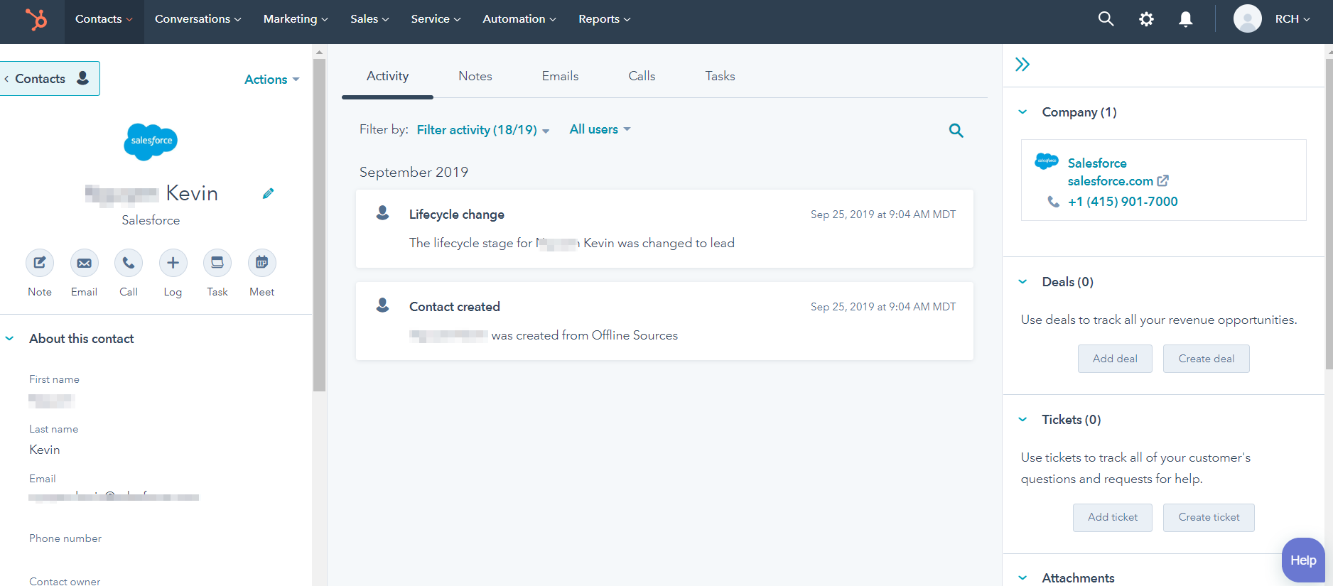Click the user avatar picture
This screenshot has width=1333, height=586.
click(x=1247, y=19)
